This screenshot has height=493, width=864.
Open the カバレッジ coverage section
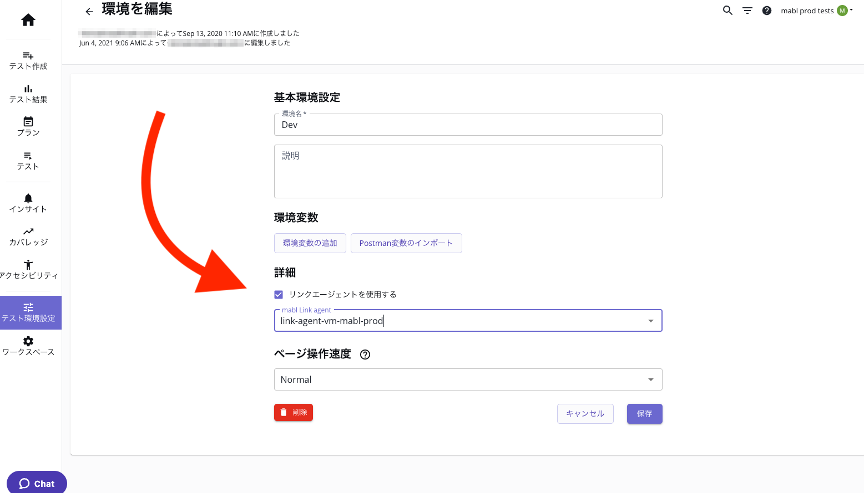[28, 235]
